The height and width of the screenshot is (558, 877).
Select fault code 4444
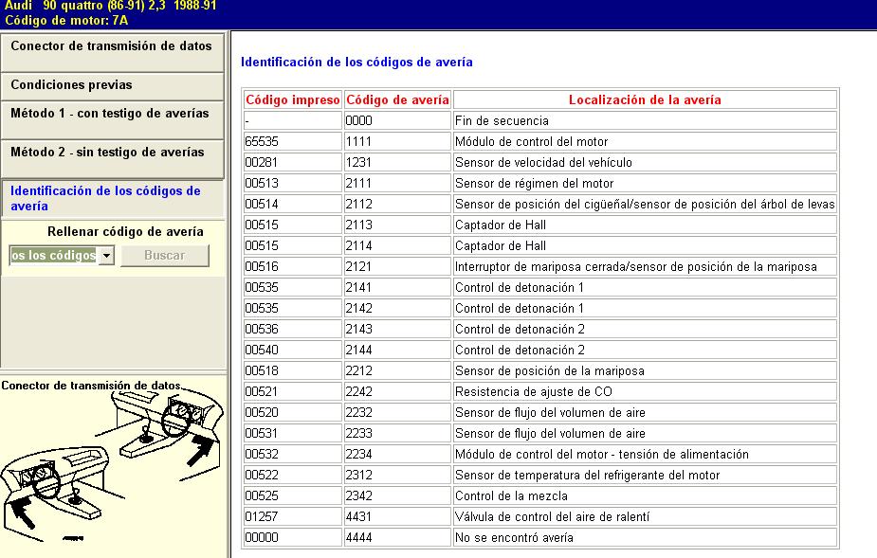click(x=397, y=537)
